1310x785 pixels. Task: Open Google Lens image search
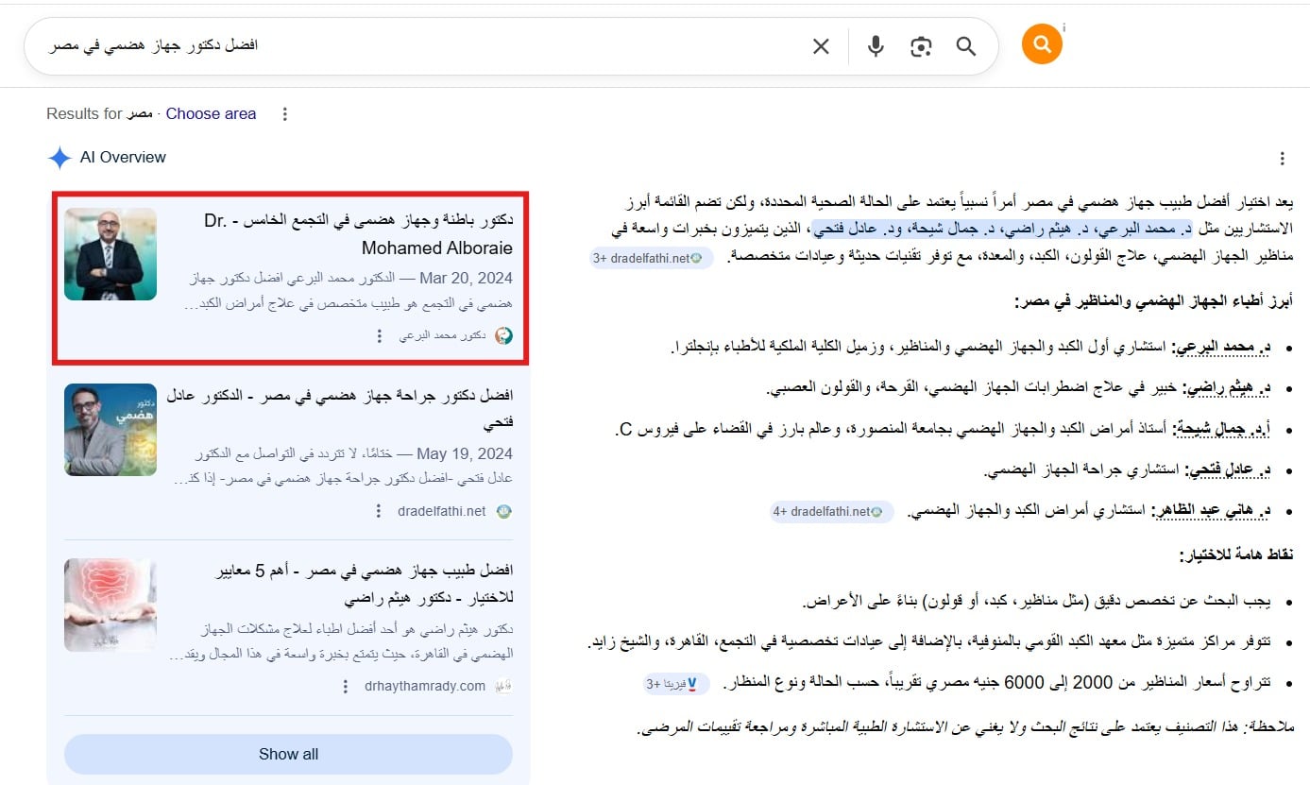(x=921, y=46)
